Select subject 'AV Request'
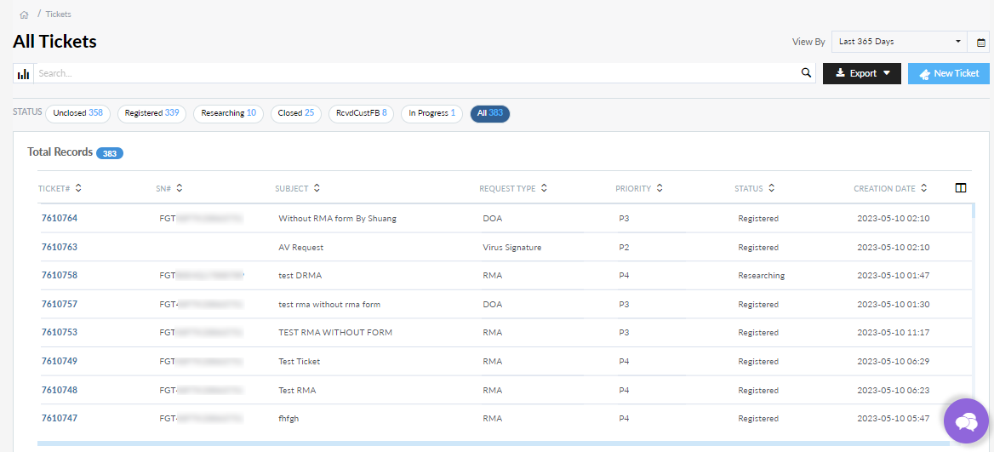 301,247
